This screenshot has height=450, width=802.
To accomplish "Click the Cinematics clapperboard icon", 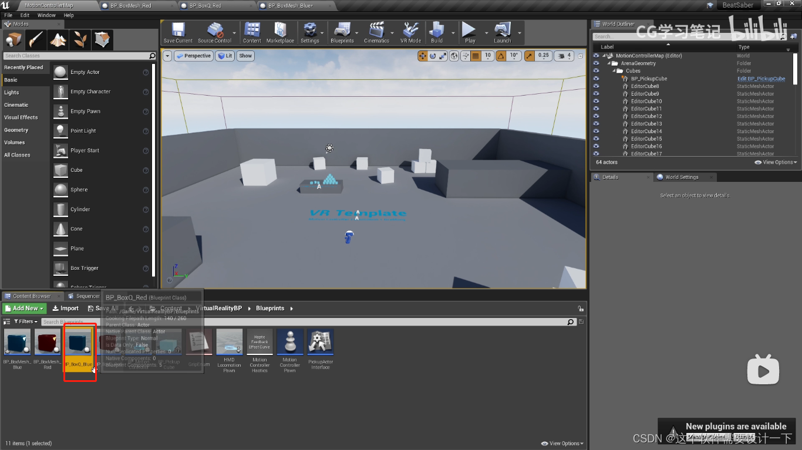I will pyautogui.click(x=376, y=33).
